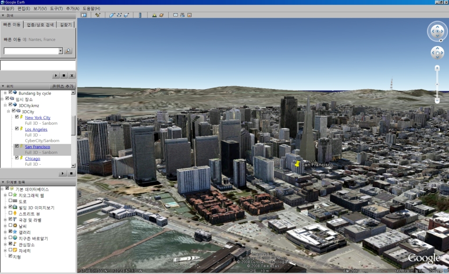Screen dimensions: 449x274
Task: Enable the 도로 layer checkbox
Action: 11,201
